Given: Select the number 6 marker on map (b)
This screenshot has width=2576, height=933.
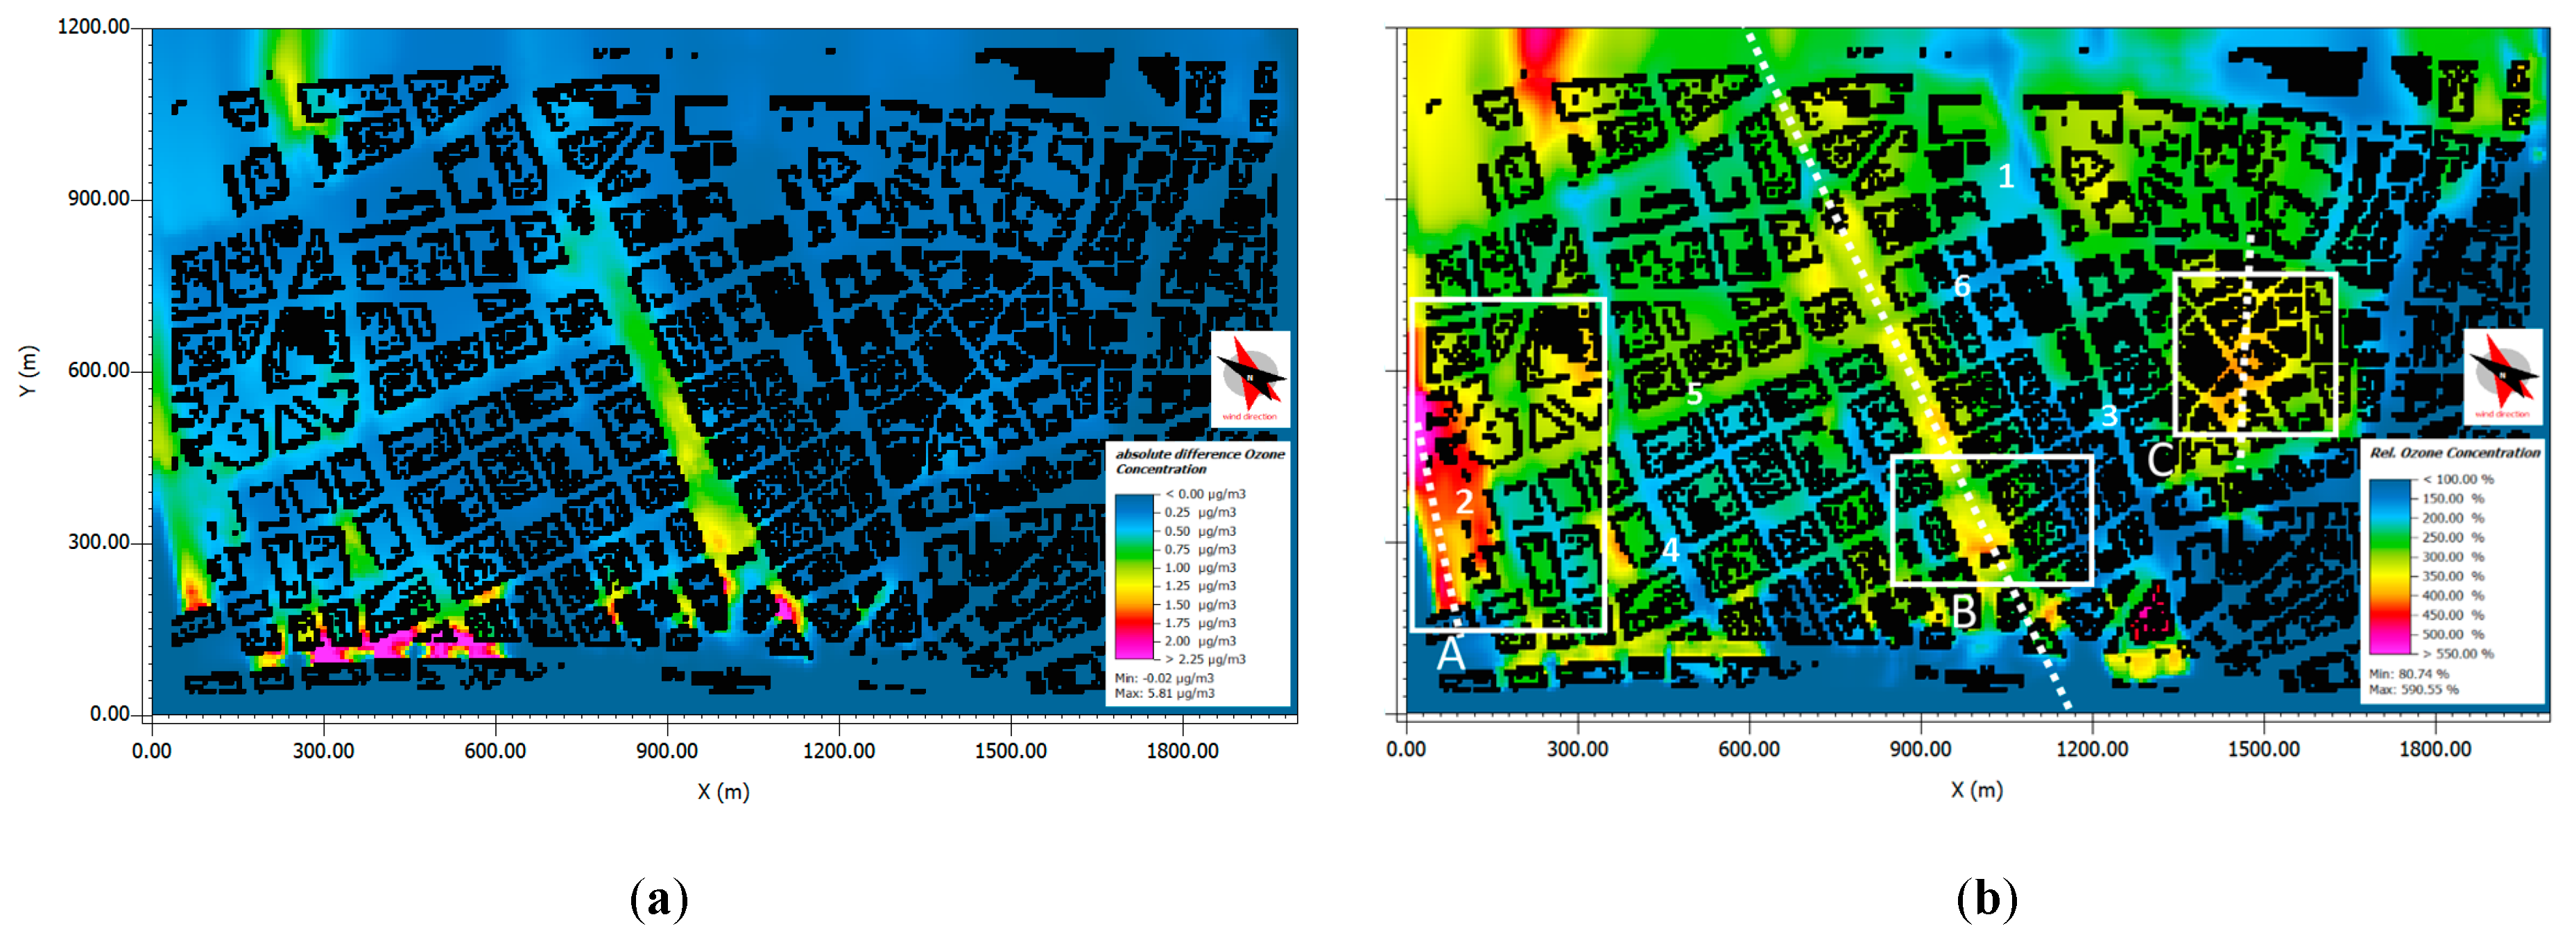Looking at the screenshot, I should click(x=1962, y=287).
